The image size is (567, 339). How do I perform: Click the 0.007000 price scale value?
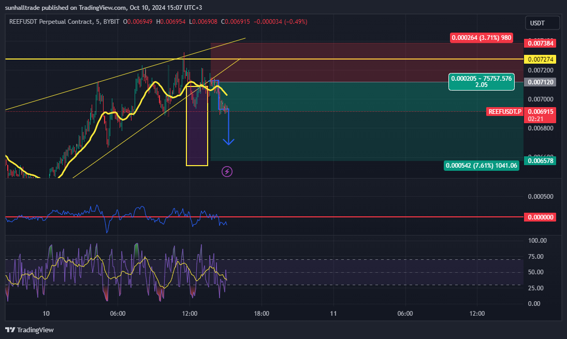541,99
